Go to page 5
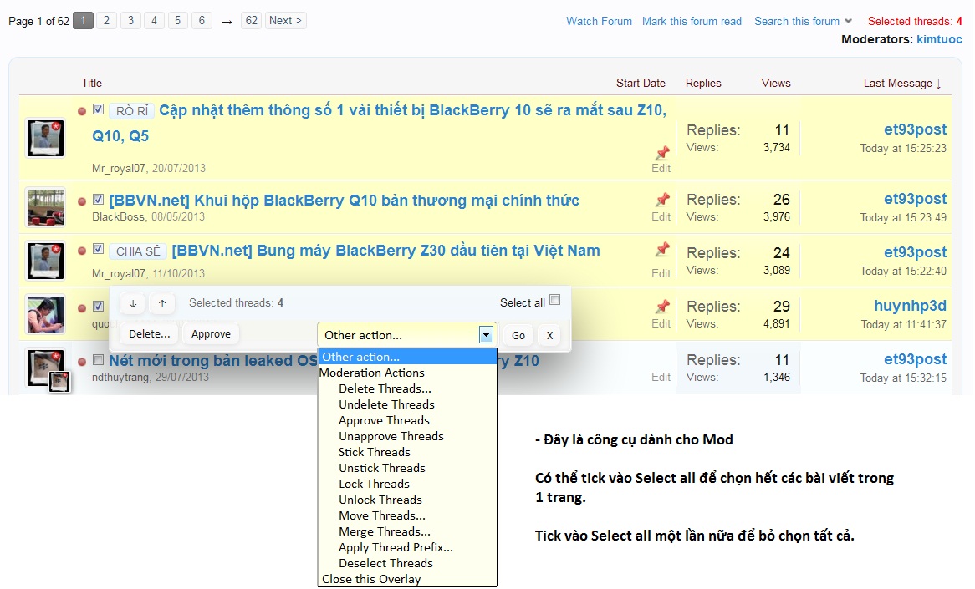Viewport: 975px width, 589px height. tap(178, 21)
